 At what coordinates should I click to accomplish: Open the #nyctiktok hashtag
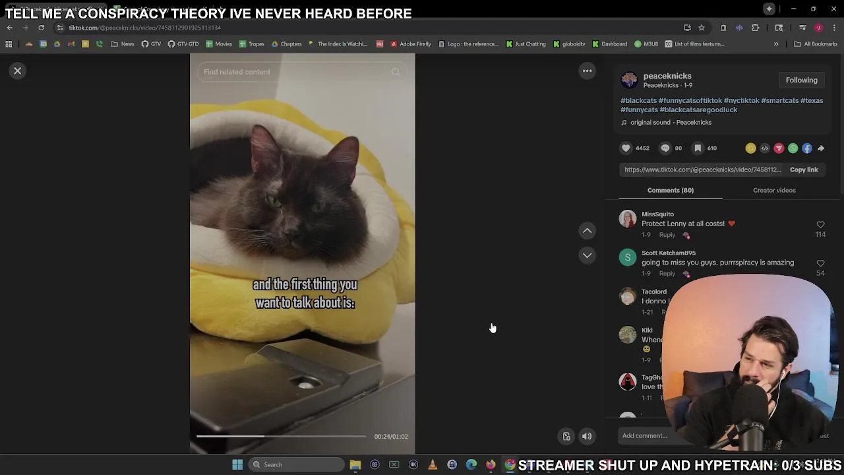click(742, 100)
